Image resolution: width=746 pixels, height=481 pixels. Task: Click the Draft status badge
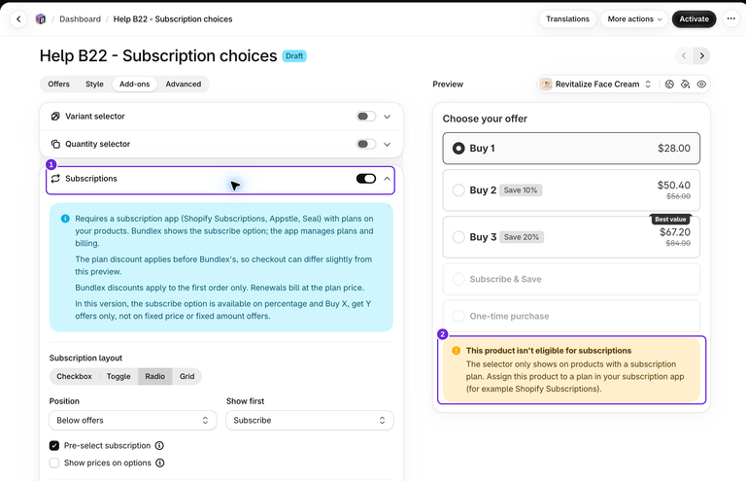(294, 56)
